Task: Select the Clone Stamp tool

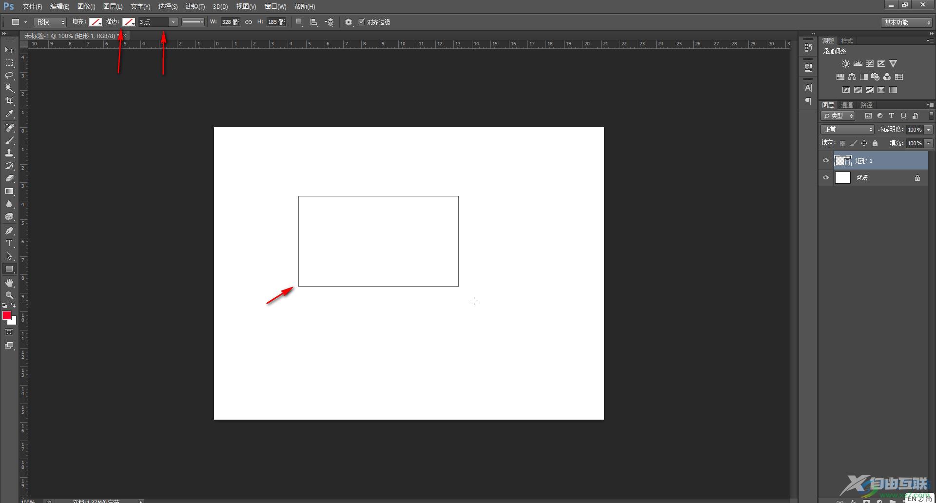Action: pyautogui.click(x=9, y=153)
